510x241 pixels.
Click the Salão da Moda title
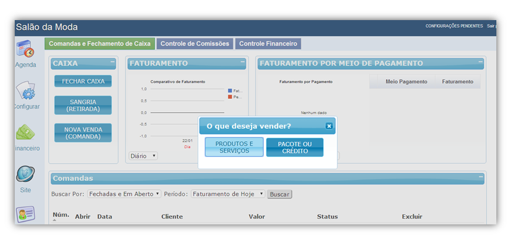coord(47,27)
